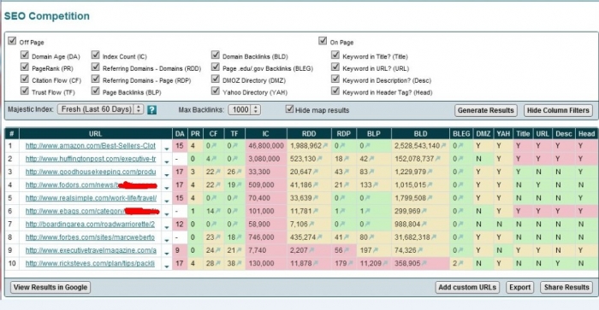Open Citation Flow link arrow for goodhousekeeping row
Viewport: 599px width, 310px height.
coord(218,172)
